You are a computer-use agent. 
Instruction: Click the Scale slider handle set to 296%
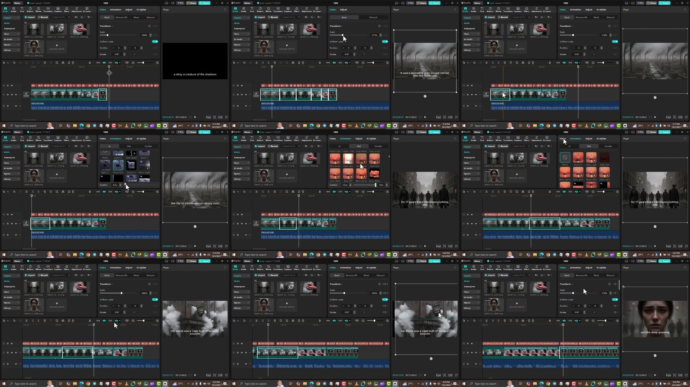point(122,293)
